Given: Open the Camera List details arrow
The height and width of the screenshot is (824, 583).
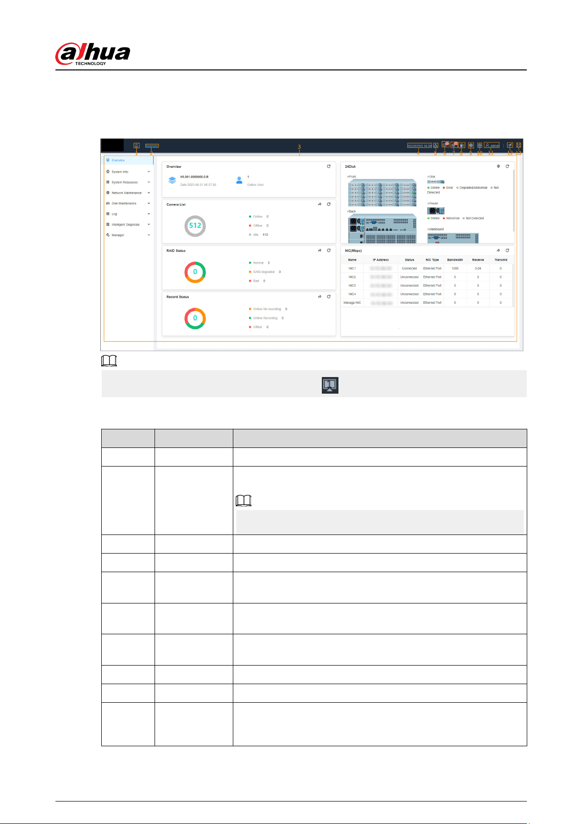Looking at the screenshot, I should 320,204.
